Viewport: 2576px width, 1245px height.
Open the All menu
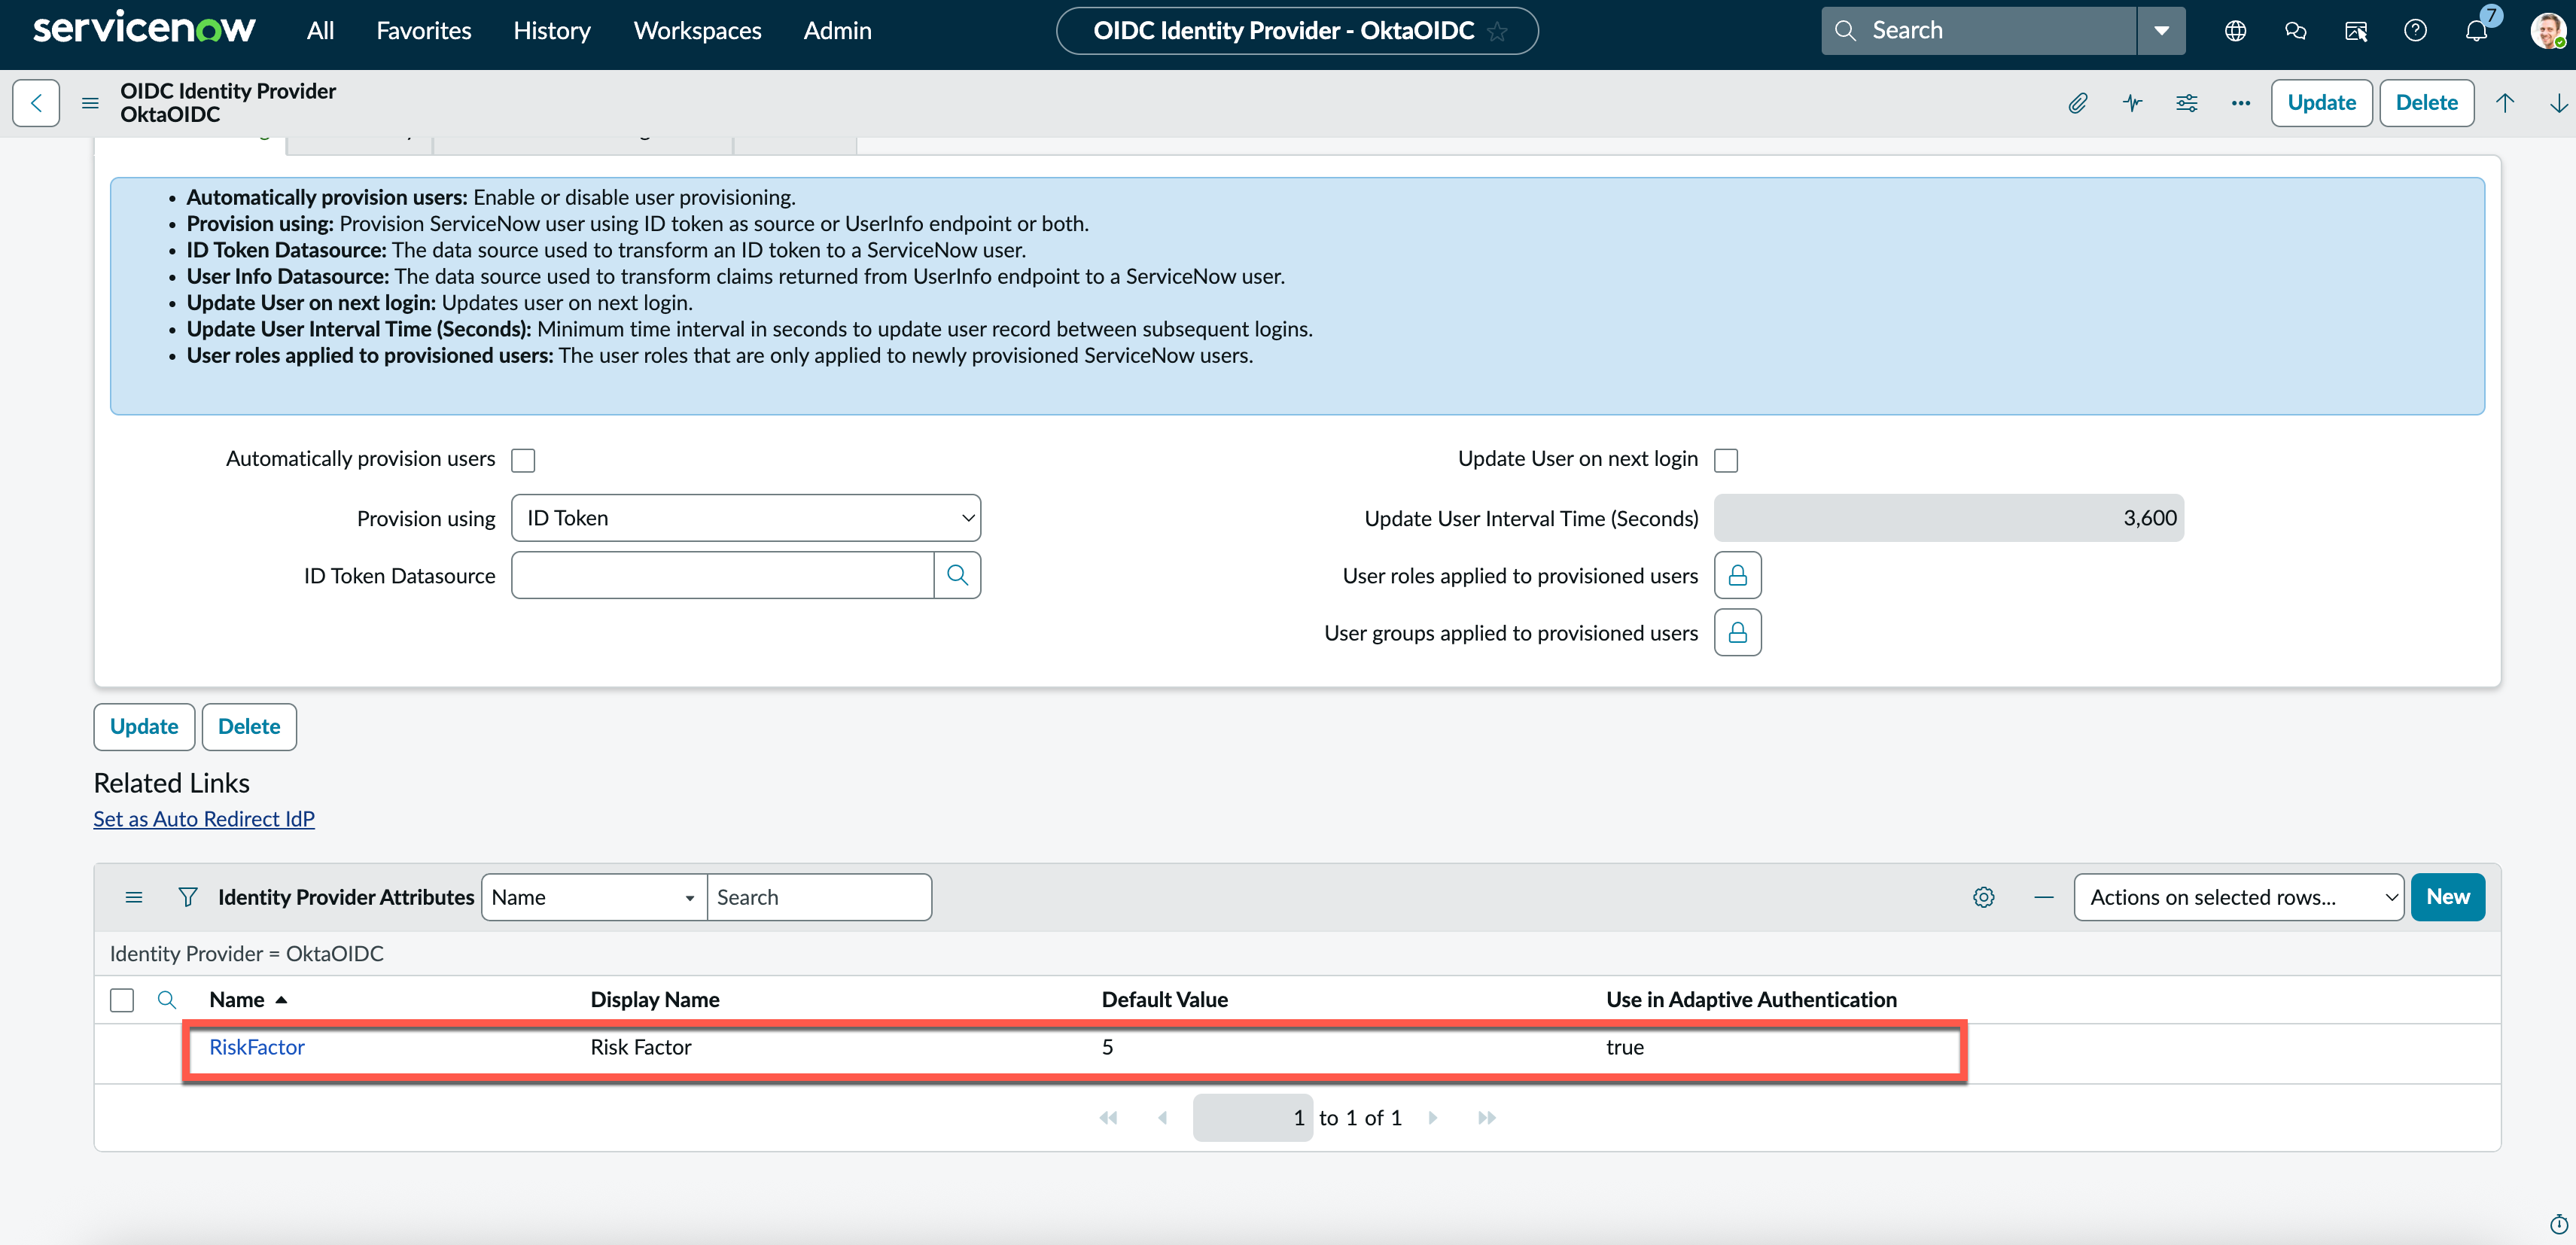(x=320, y=31)
